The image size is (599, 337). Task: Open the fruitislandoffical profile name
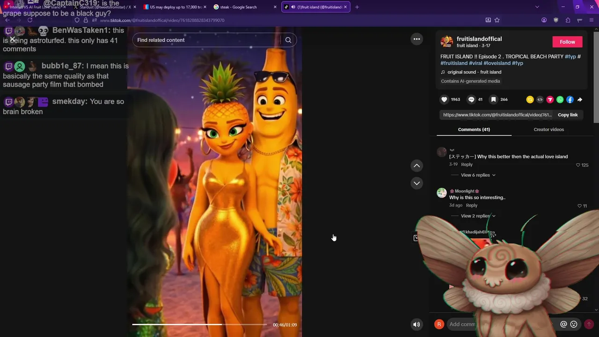coord(479,39)
